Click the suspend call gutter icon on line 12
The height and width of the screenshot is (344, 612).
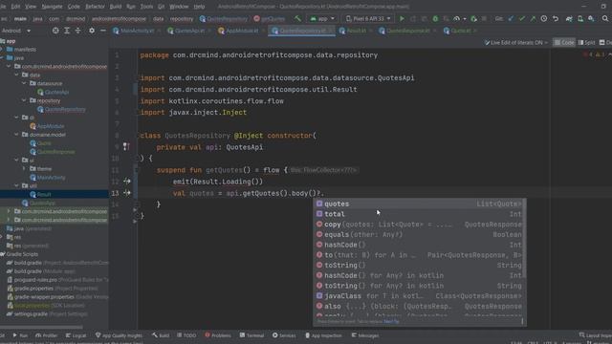[x=127, y=182]
